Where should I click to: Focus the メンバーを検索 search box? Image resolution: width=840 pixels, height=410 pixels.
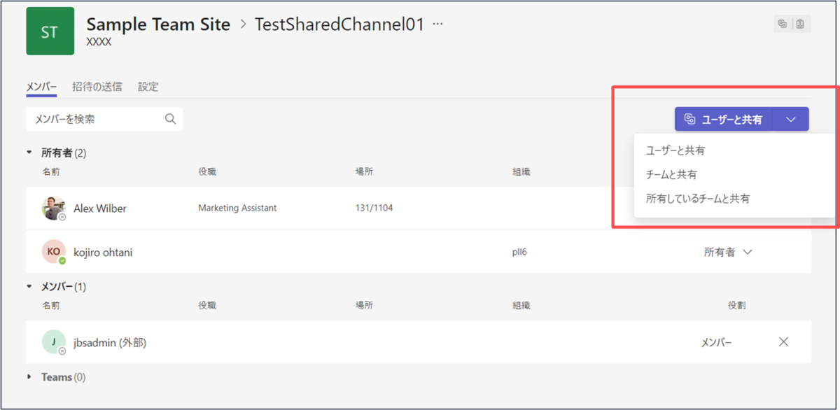coord(104,119)
